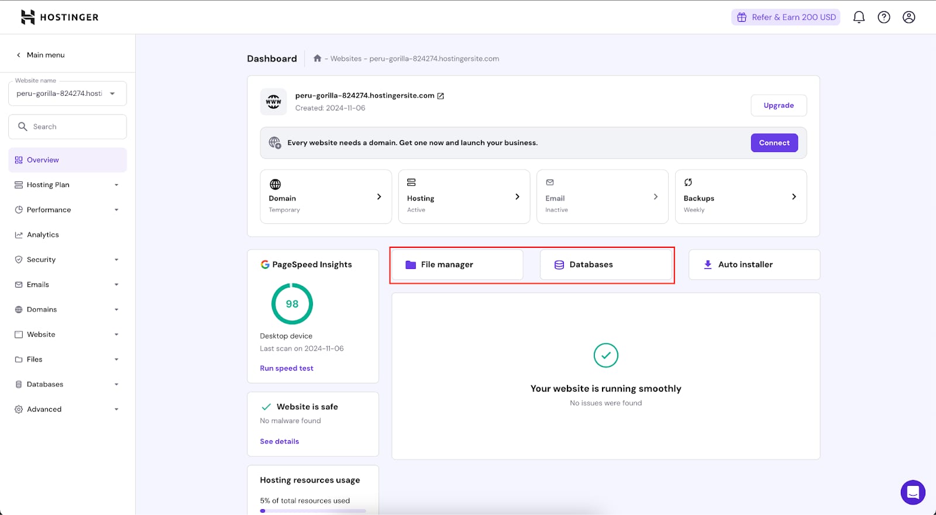Click the Hostinger logo
The height and width of the screenshot is (515, 936).
(60, 18)
